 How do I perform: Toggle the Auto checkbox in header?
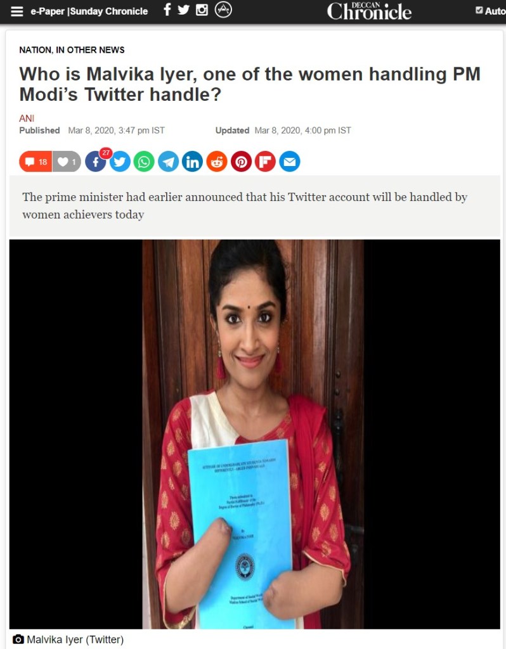pyautogui.click(x=479, y=10)
